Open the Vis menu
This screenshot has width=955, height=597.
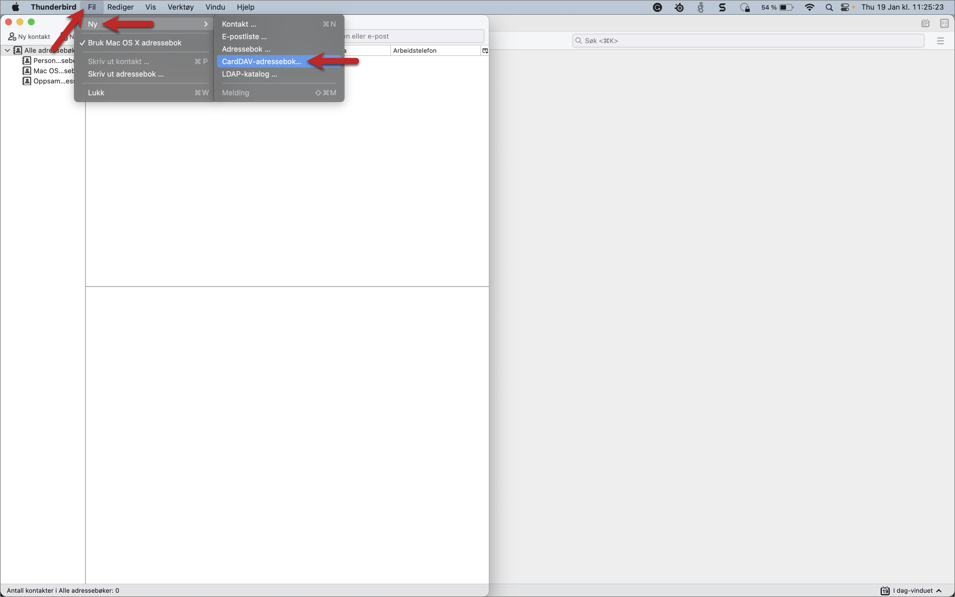(150, 7)
